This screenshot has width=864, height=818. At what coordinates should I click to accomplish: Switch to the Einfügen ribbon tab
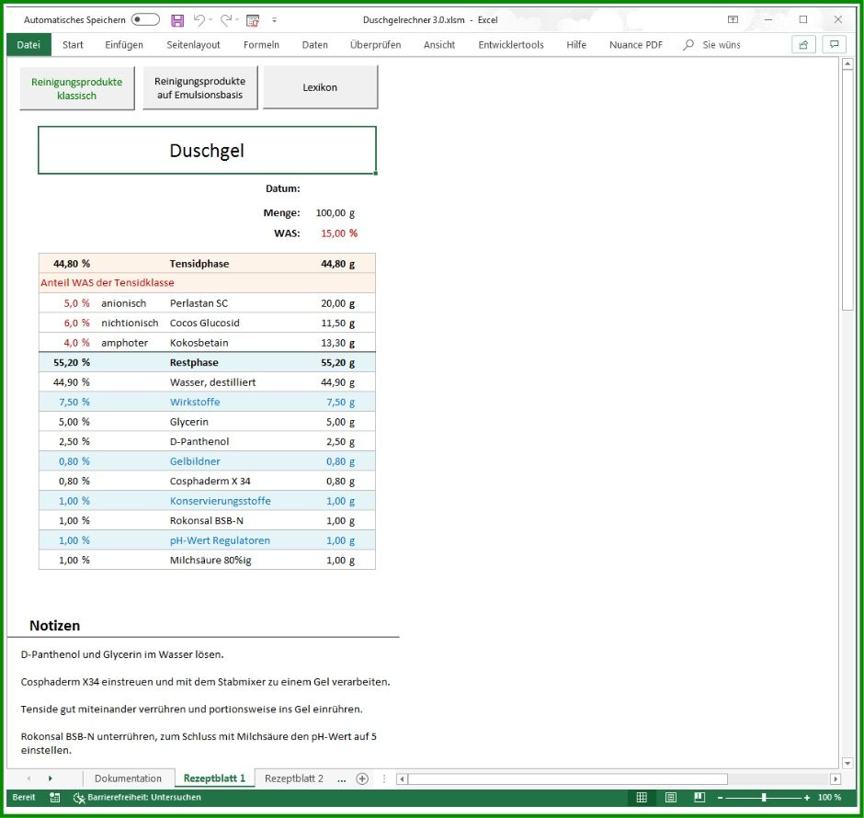click(124, 45)
